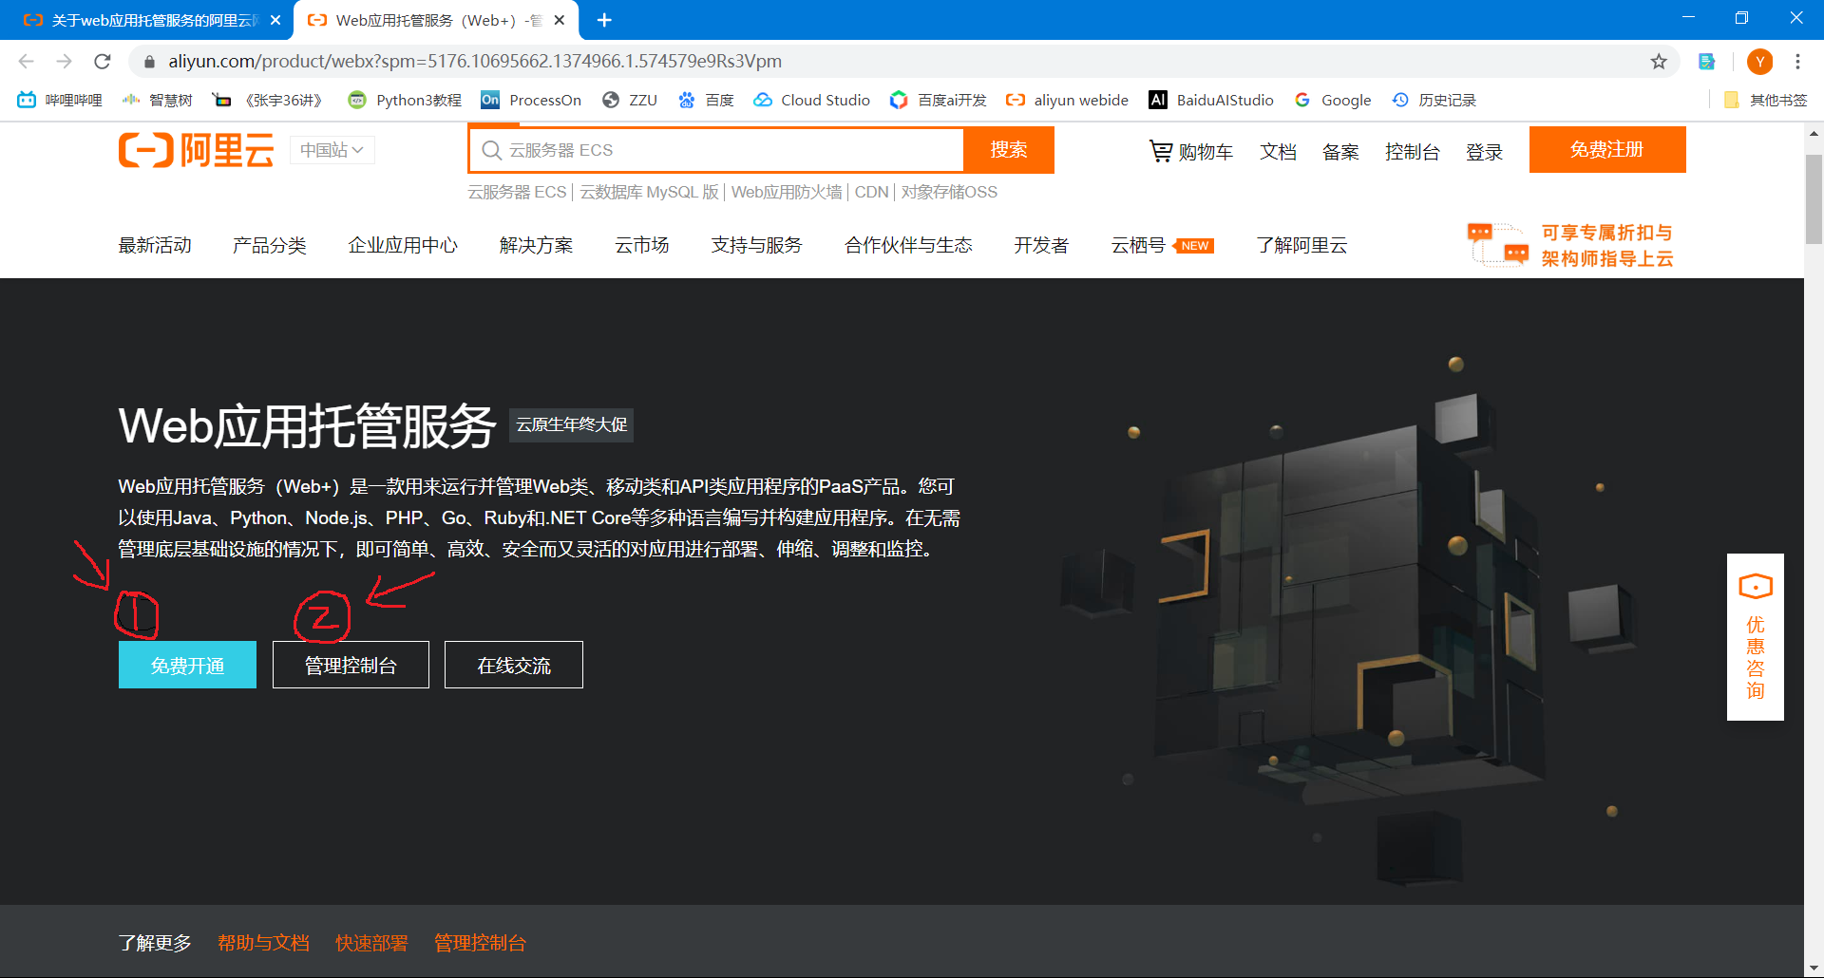Viewport: 1824px width, 978px height.
Task: Open the 支持与服务 menu
Action: [x=757, y=245]
